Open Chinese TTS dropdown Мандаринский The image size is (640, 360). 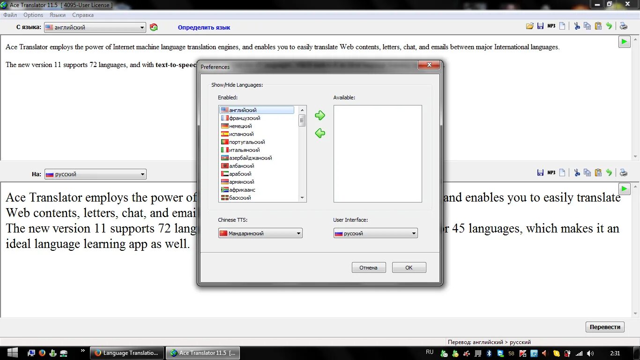pos(260,233)
